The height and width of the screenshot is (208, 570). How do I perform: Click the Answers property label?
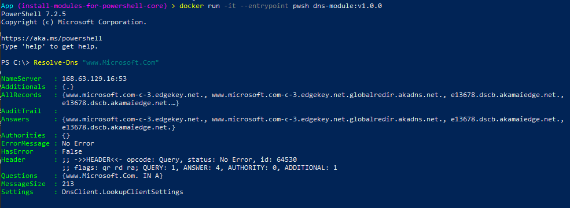(15, 119)
